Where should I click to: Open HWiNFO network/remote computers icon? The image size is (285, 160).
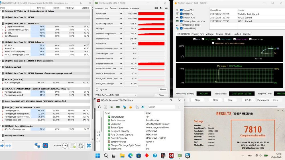(x=37, y=146)
